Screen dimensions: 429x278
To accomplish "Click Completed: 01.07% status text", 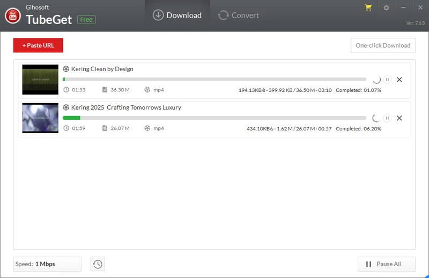I will 358,90.
